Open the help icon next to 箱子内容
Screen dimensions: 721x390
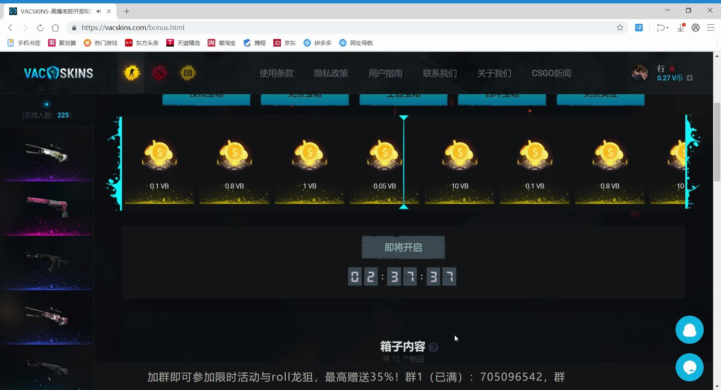[x=434, y=347]
